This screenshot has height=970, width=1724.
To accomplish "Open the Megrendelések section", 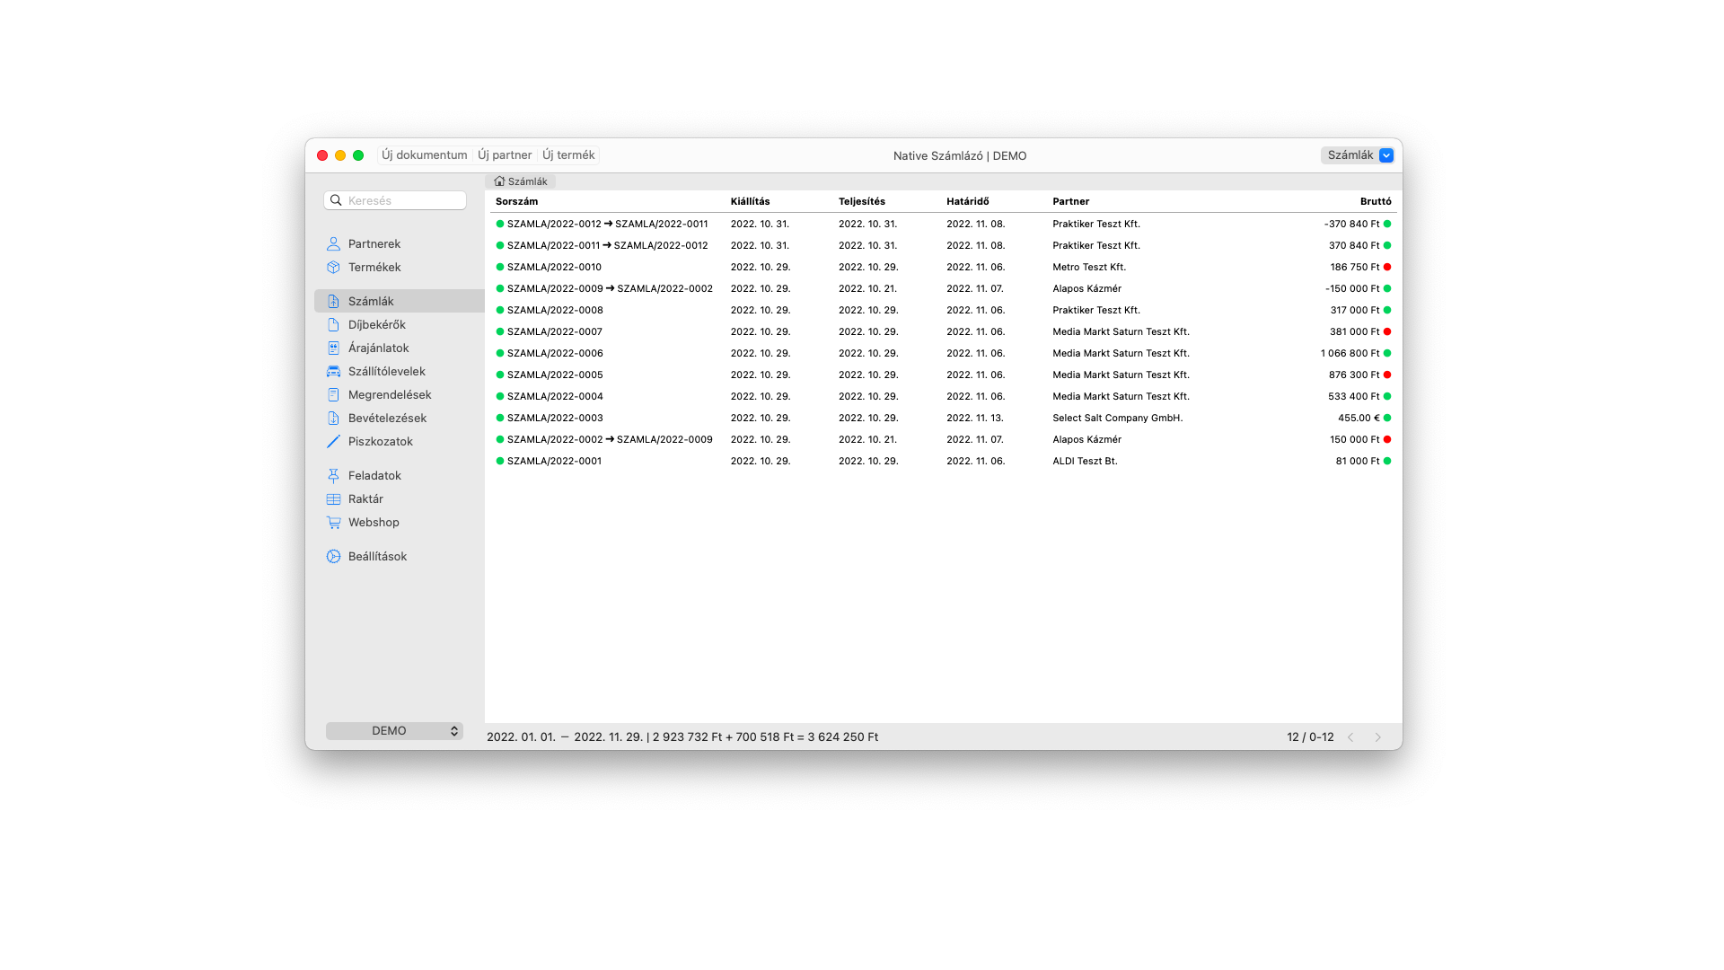I will [390, 394].
